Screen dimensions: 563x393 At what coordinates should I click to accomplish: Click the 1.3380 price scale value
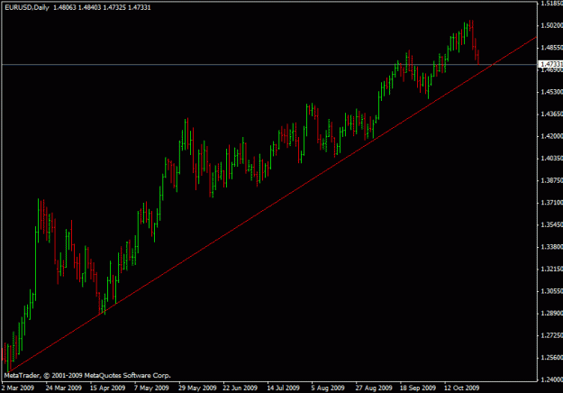(x=551, y=247)
